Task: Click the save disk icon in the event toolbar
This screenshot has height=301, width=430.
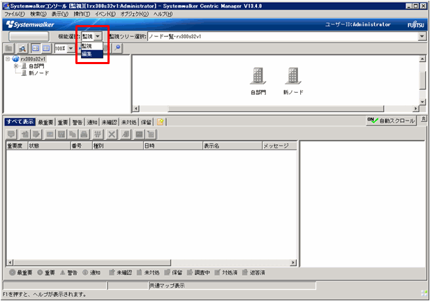Action: click(x=61, y=134)
